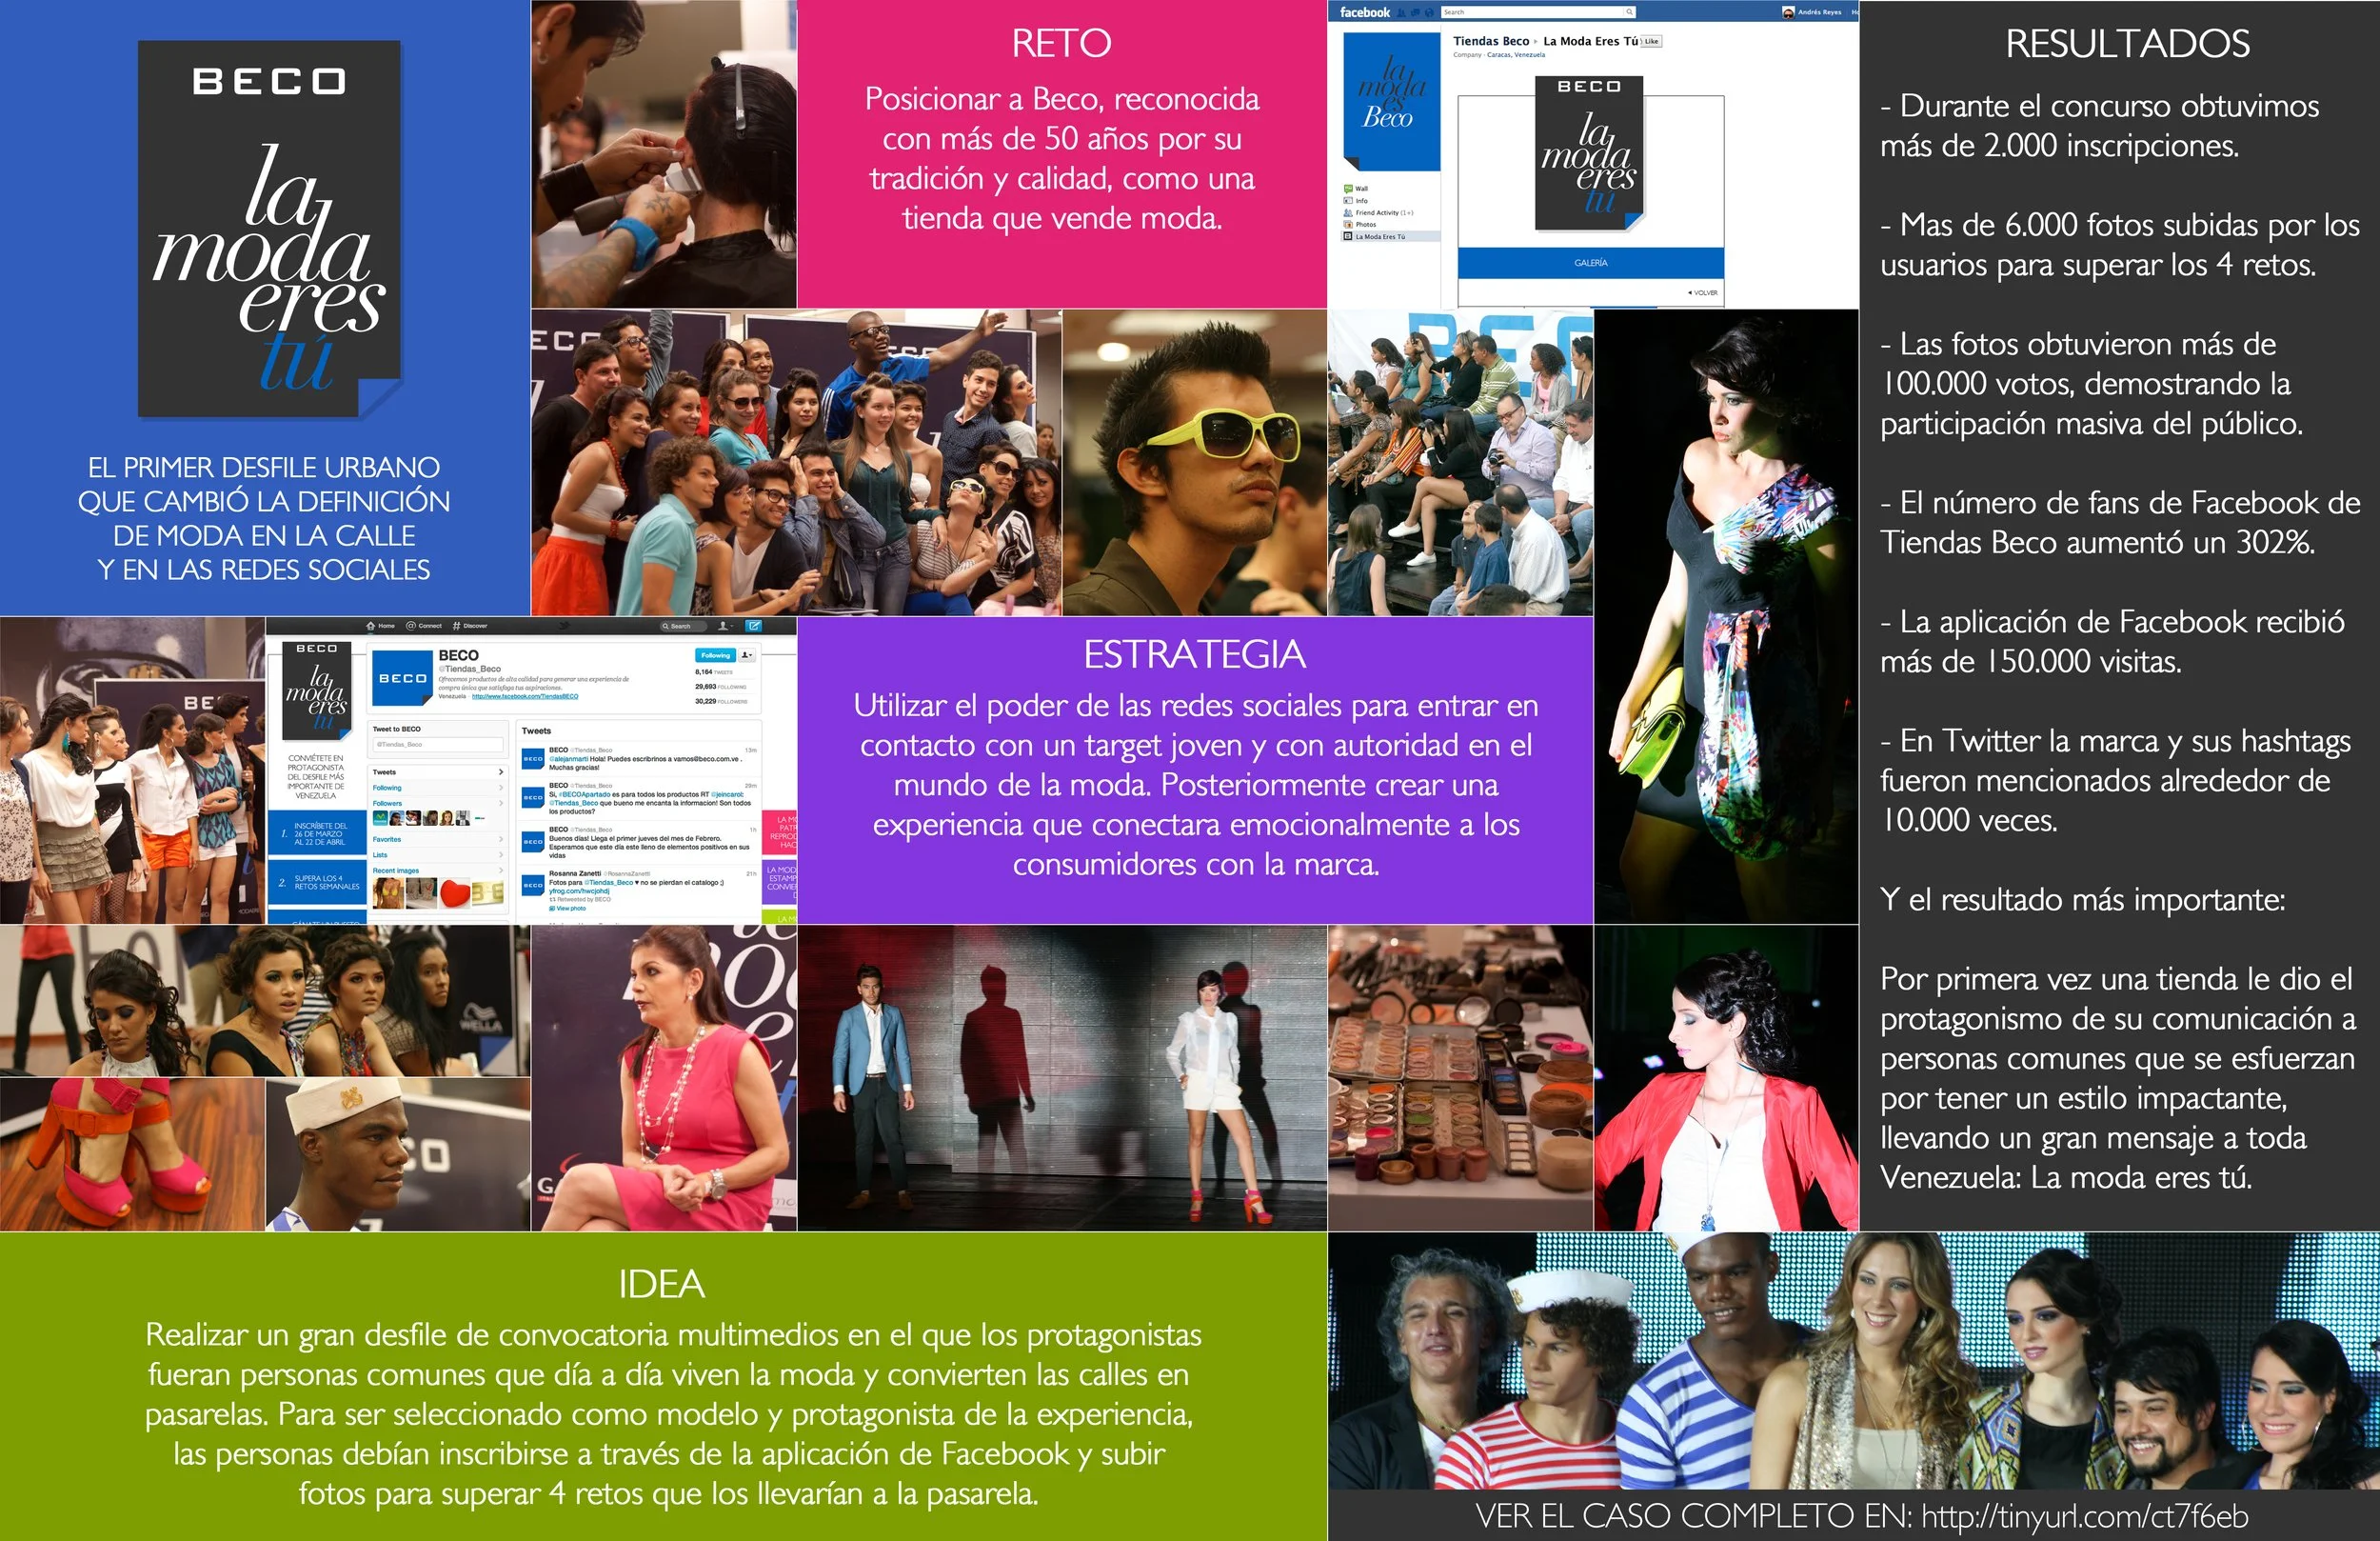Open the Discover hashtag icon in Twitter
The width and height of the screenshot is (2380, 1541).
tap(456, 626)
